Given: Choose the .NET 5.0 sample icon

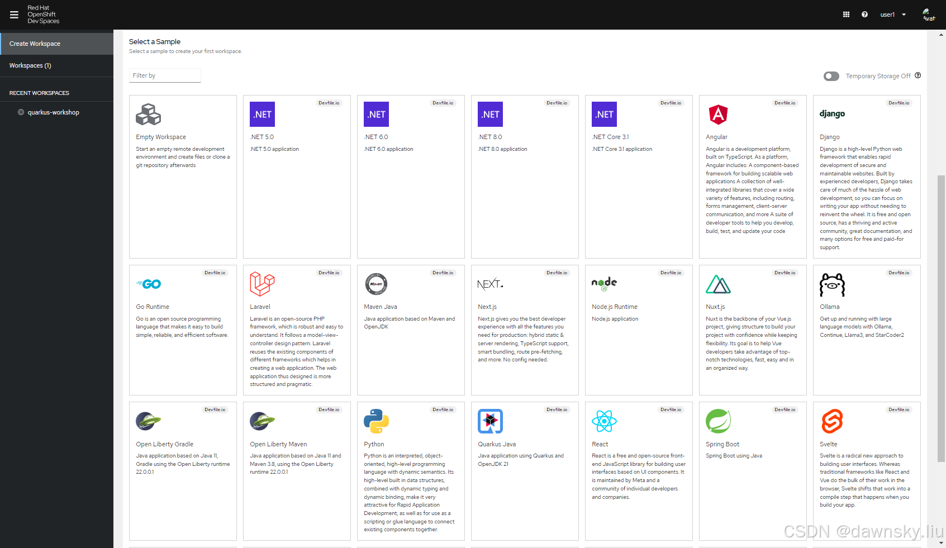Looking at the screenshot, I should [x=262, y=115].
